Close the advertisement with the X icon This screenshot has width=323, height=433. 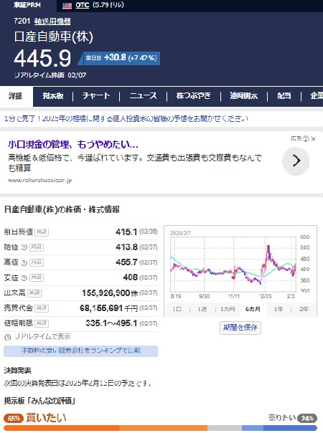tap(314, 138)
